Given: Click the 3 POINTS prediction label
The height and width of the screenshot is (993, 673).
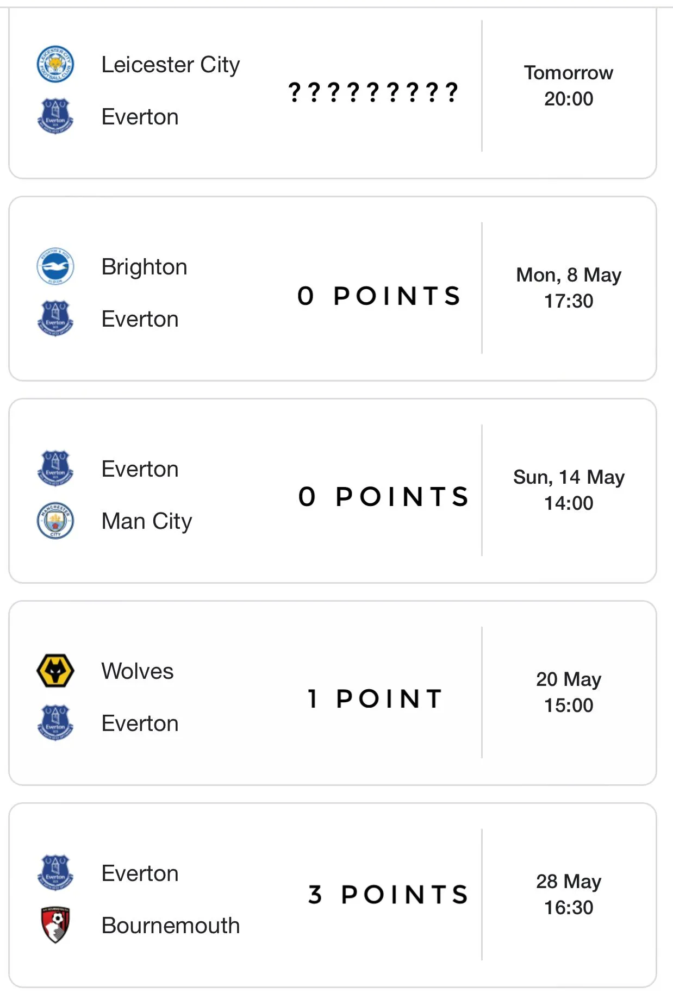Looking at the screenshot, I should [x=388, y=895].
